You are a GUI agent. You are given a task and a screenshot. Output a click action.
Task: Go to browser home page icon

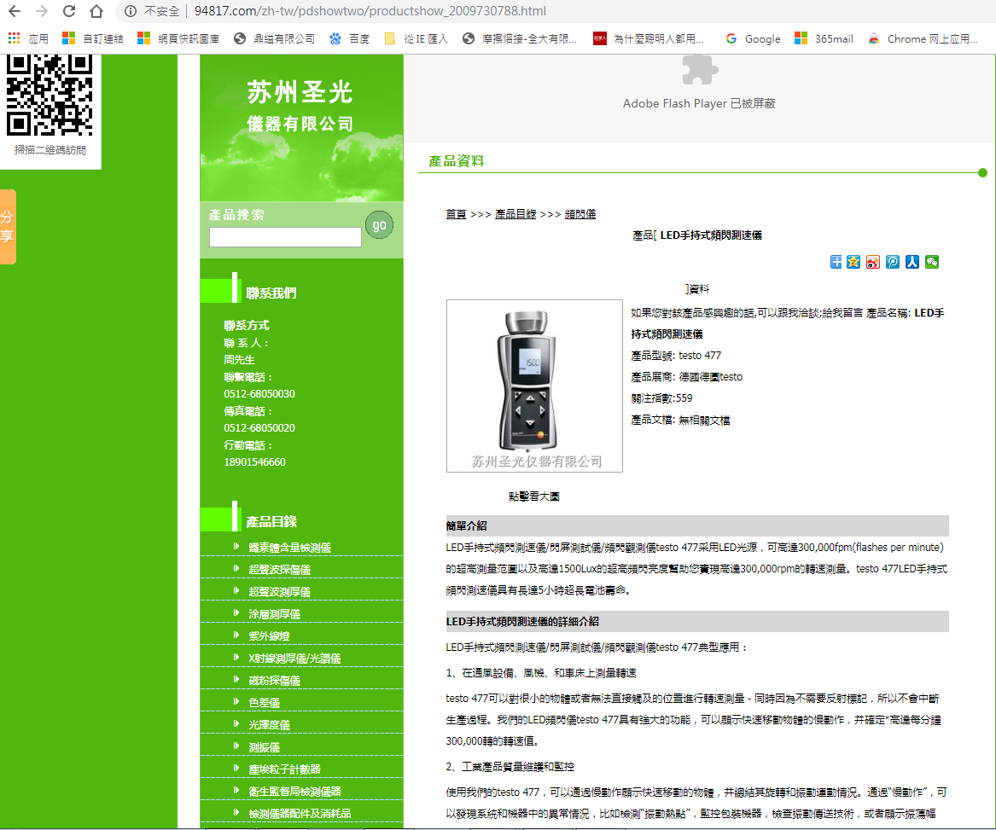click(96, 11)
